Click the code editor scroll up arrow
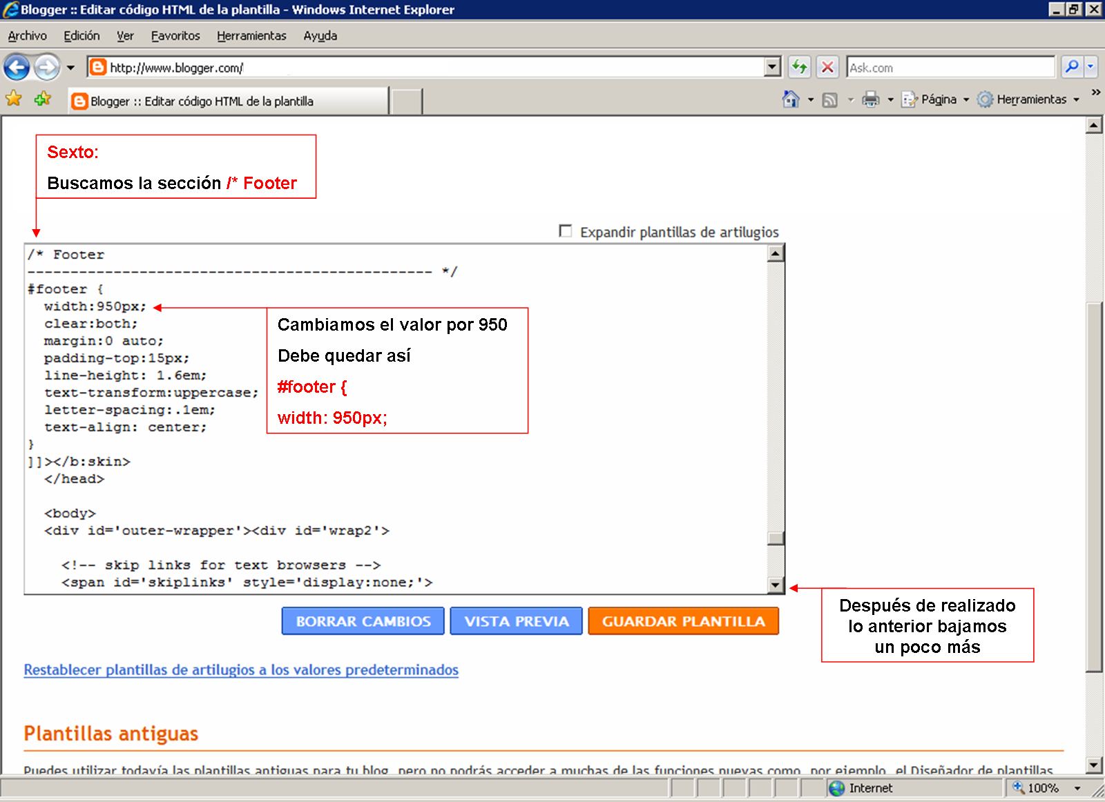Viewport: 1105px width, 802px height. coord(776,253)
